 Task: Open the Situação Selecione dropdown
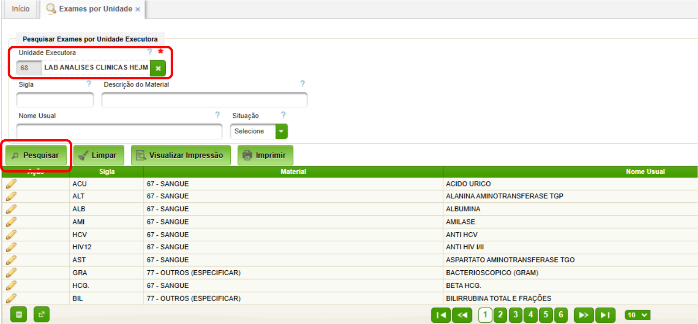tap(281, 131)
